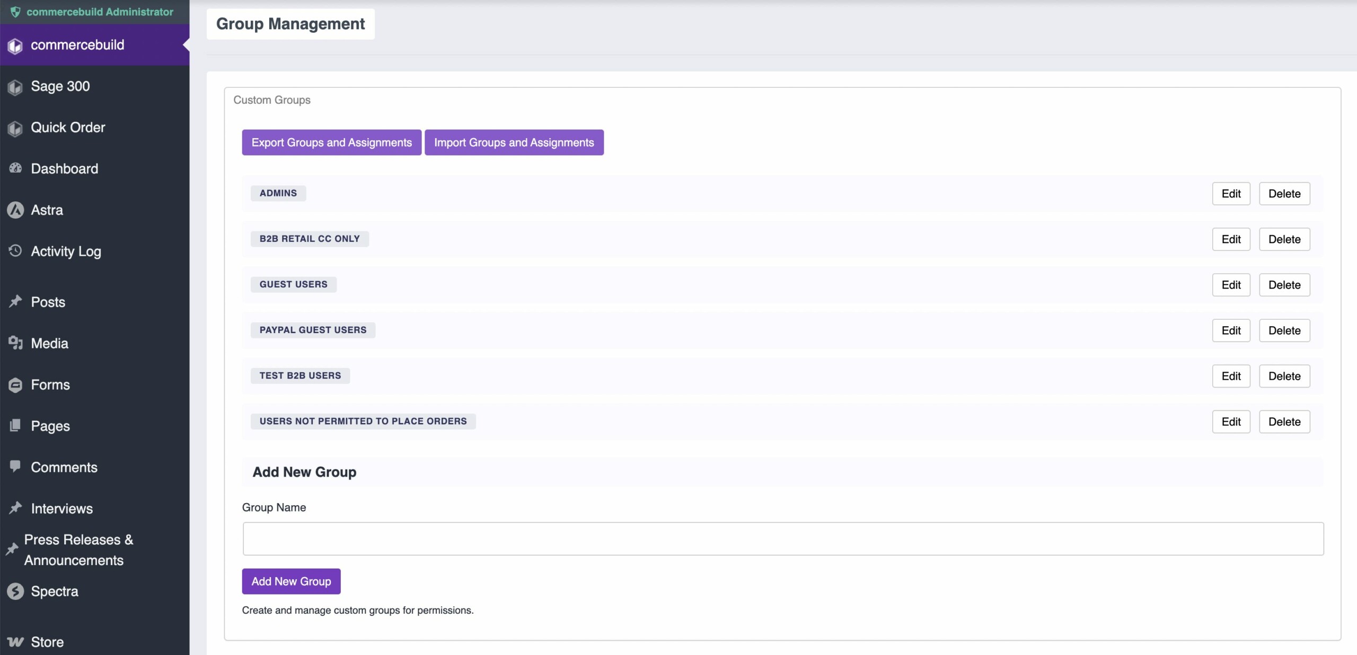Open commercebuild Administrator profile link
The width and height of the screenshot is (1357, 655).
point(100,12)
